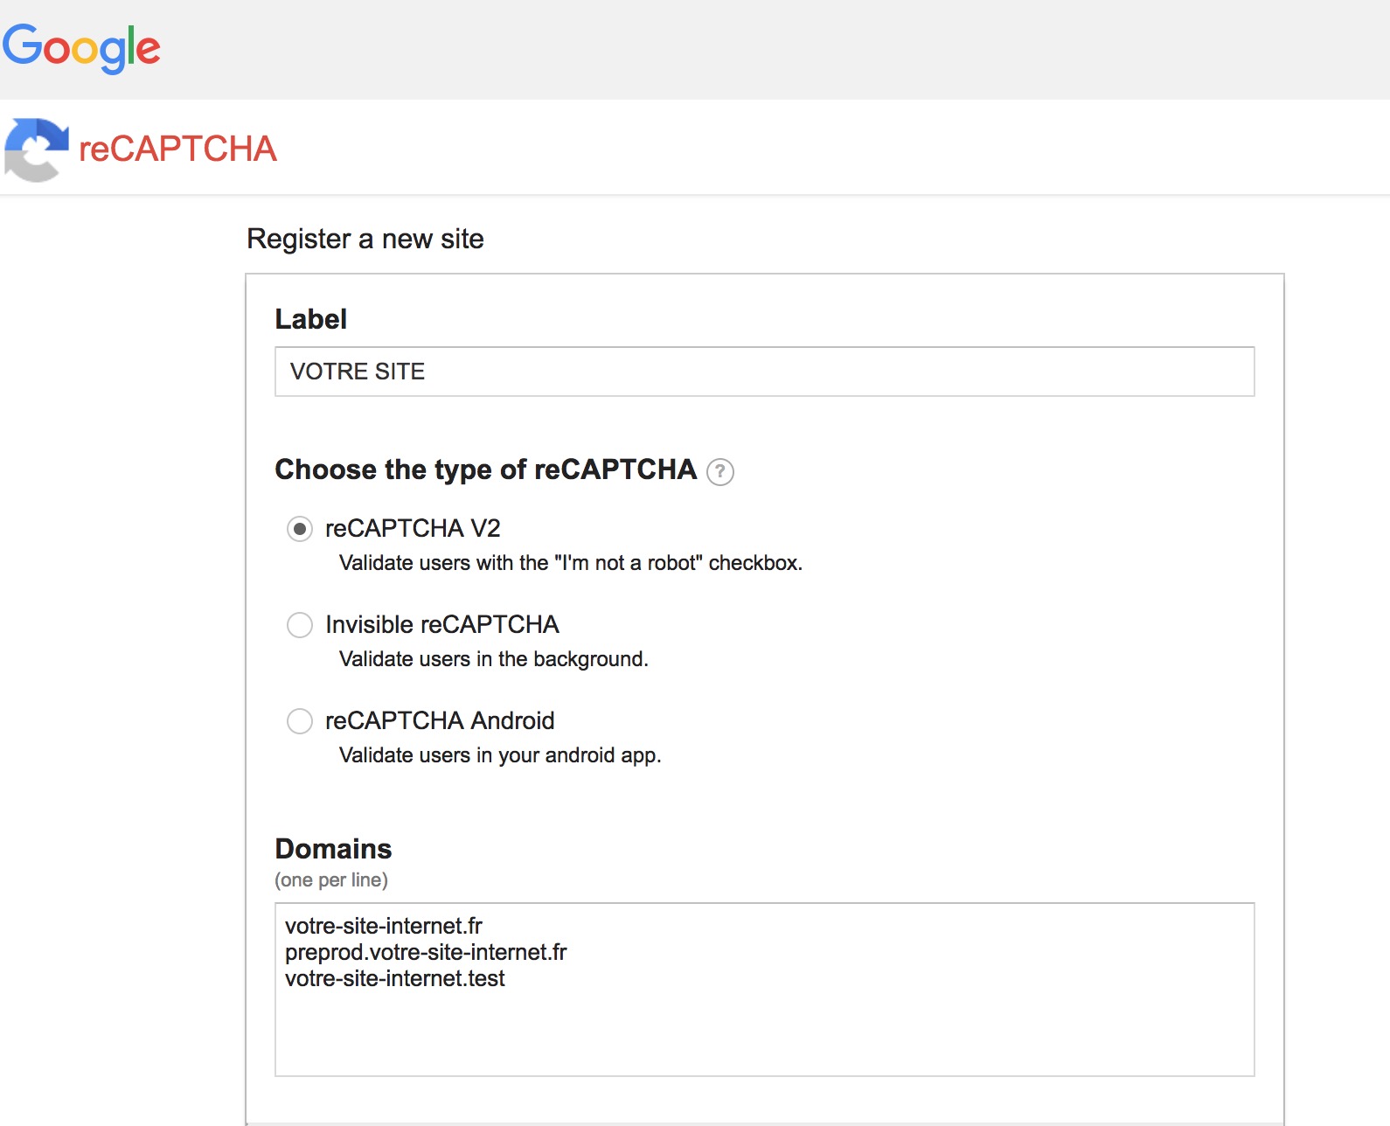Click the Label field containing VOTRE SITE

(x=765, y=372)
